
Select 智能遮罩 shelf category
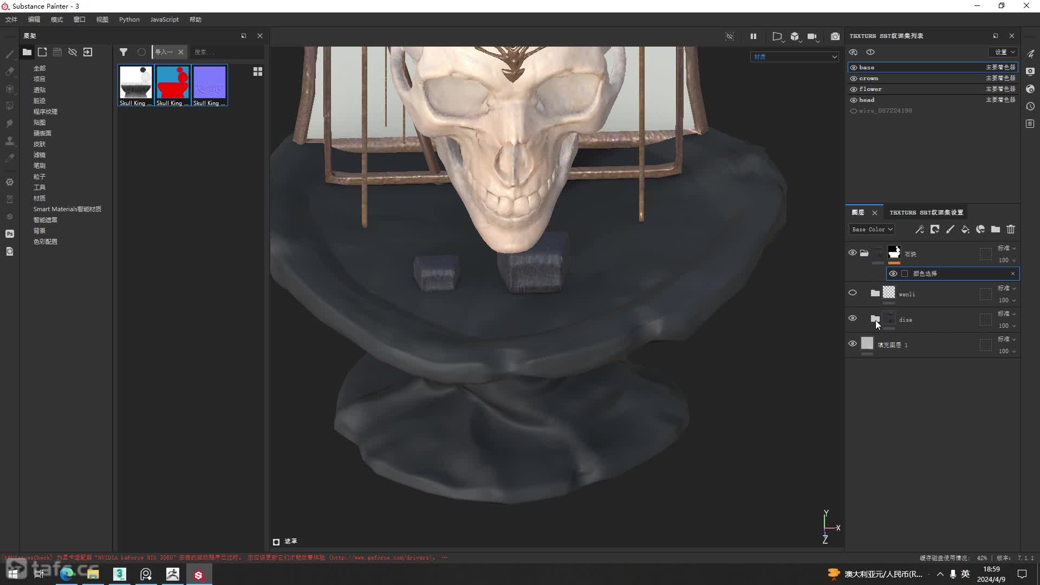click(45, 220)
